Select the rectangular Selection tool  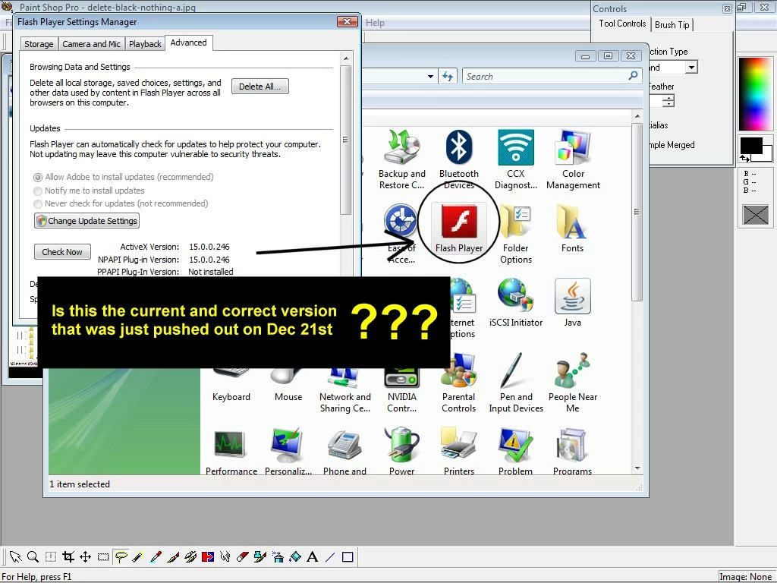coord(103,556)
